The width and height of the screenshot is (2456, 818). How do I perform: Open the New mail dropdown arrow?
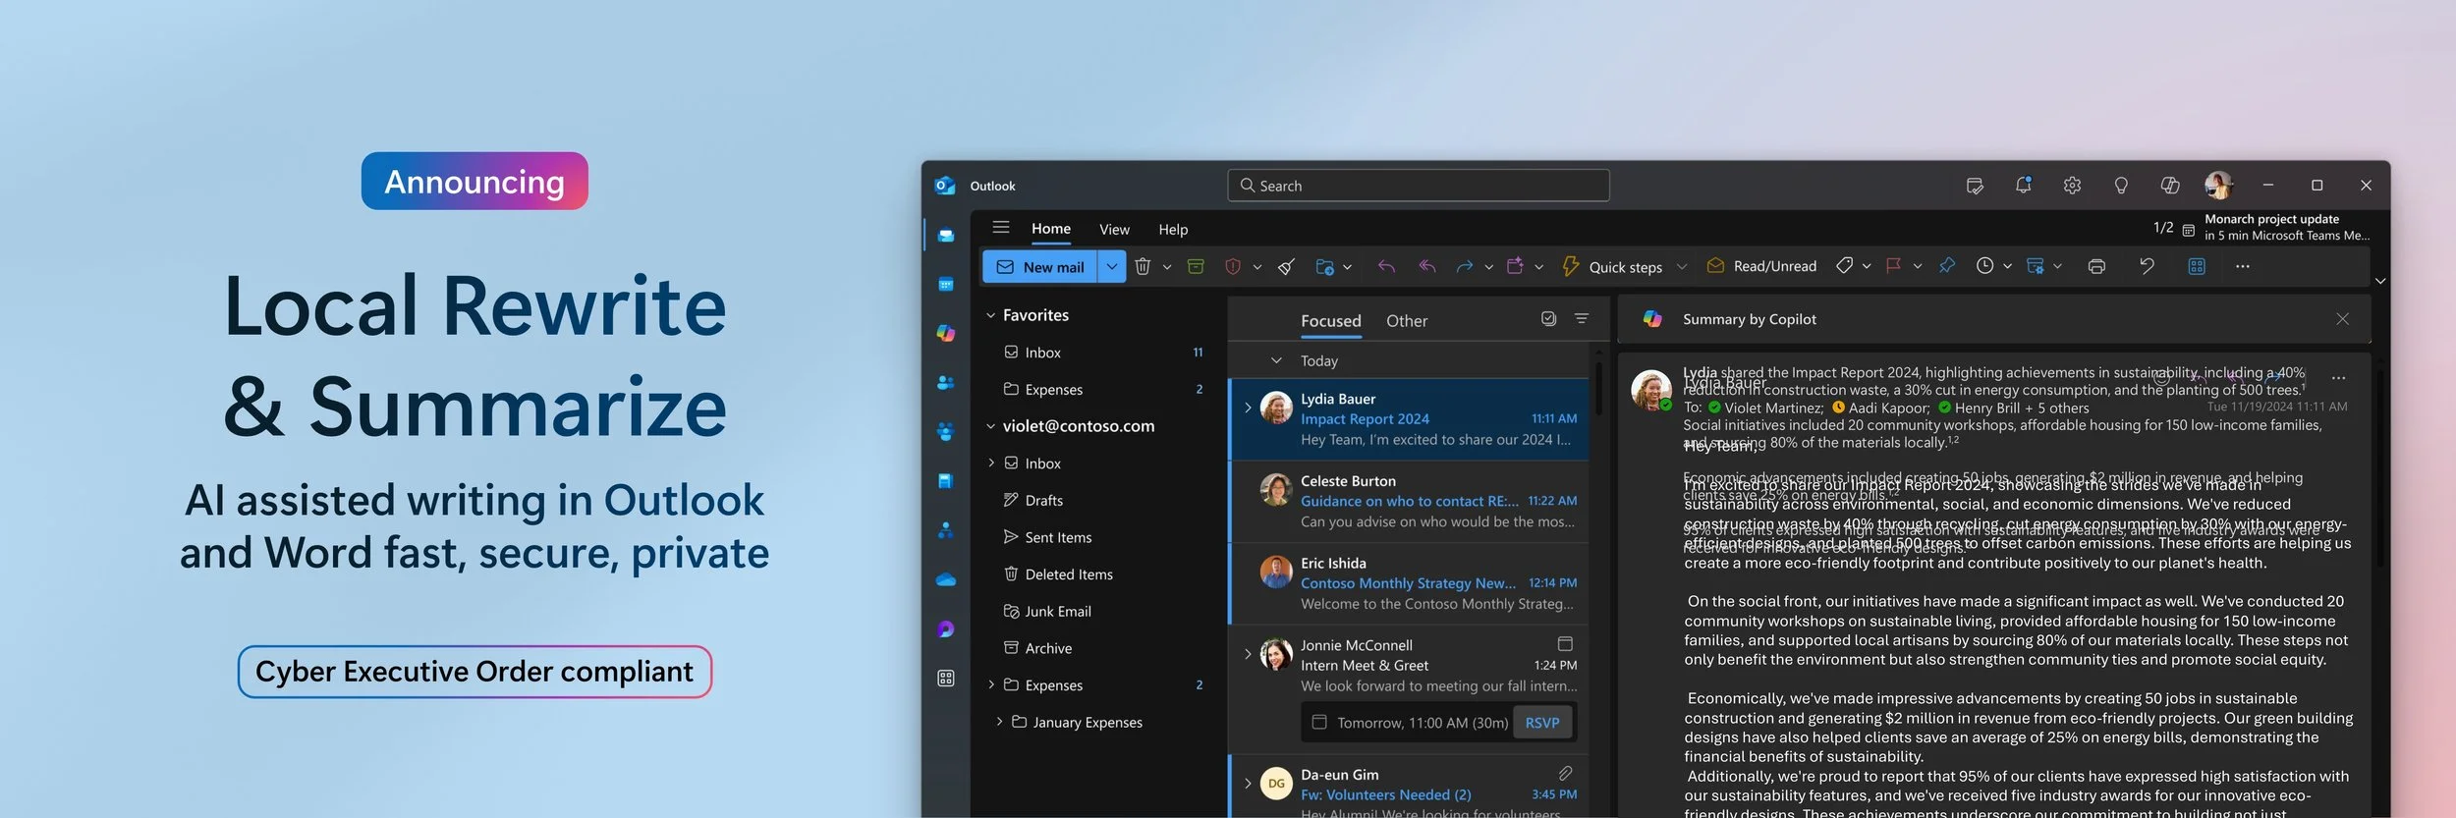click(1111, 266)
